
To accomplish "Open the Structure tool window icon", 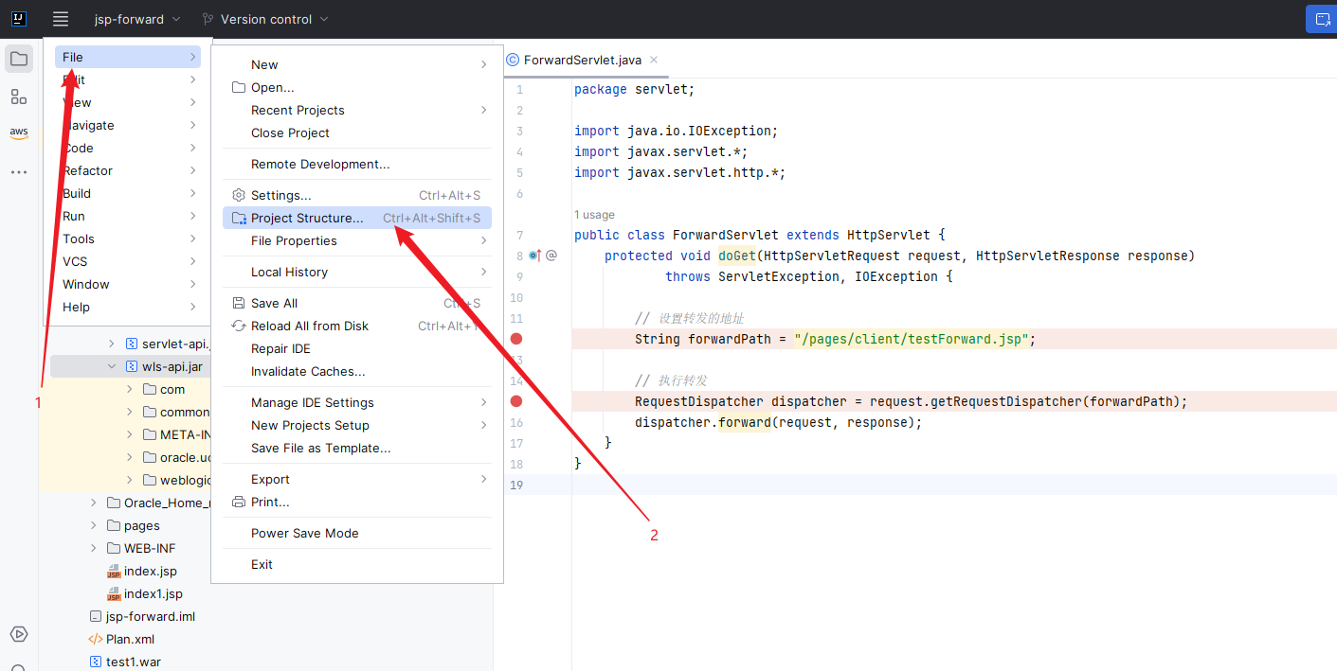I will 19,97.
